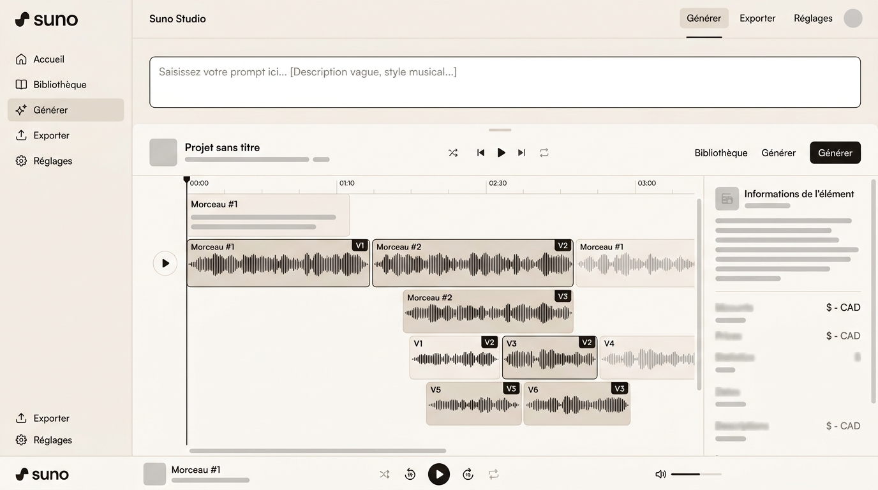Toggle repeat in bottom player
The image size is (878, 490).
493,474
